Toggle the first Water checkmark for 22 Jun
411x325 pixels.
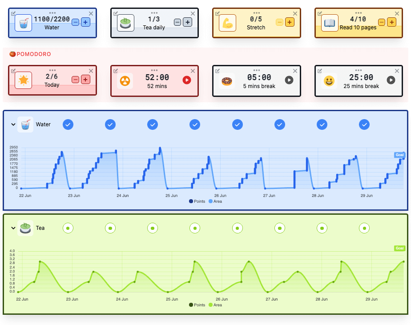pos(68,124)
